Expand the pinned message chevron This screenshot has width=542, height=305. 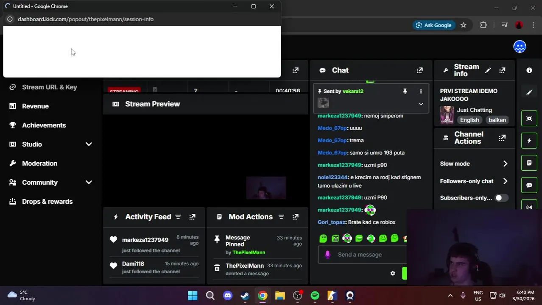421,104
